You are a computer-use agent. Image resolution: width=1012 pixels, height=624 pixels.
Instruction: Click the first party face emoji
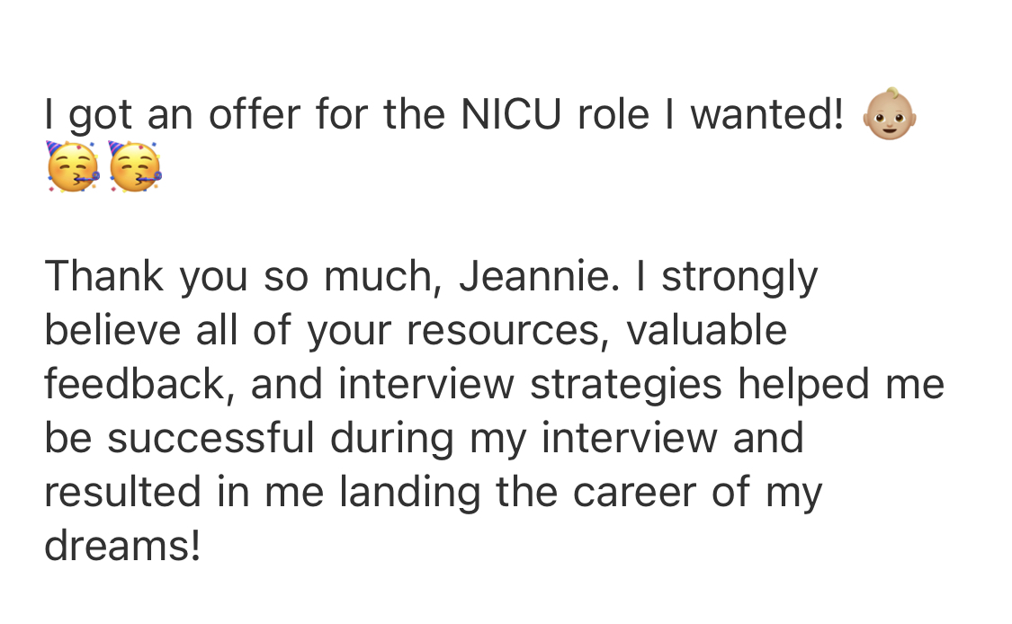[x=71, y=167]
